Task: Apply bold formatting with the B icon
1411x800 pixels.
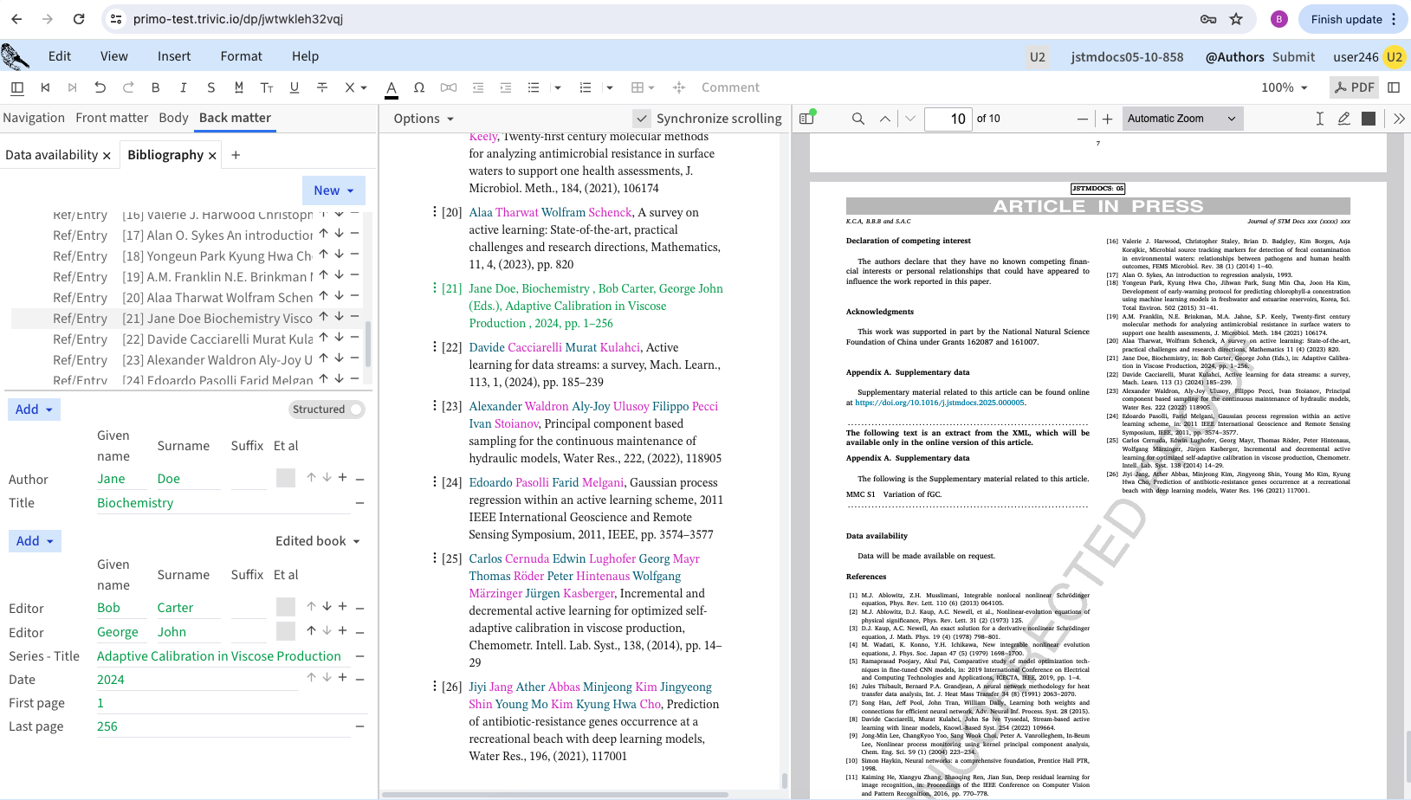Action: coord(156,87)
